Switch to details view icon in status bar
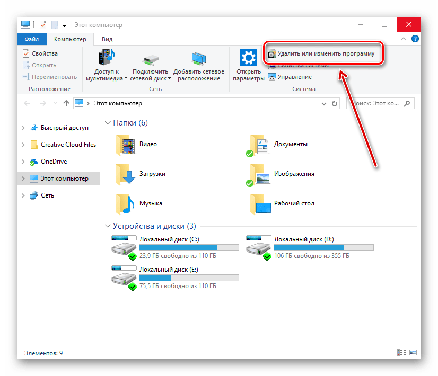 tap(401, 353)
